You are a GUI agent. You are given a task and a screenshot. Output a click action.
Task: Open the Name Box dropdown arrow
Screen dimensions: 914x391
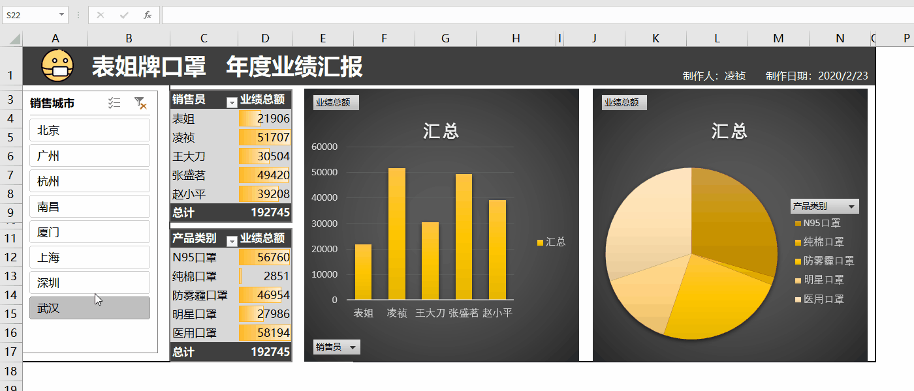click(62, 14)
